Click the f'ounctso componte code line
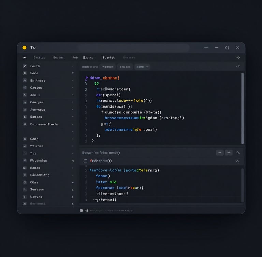The width and height of the screenshot is (262, 257). (x=131, y=112)
